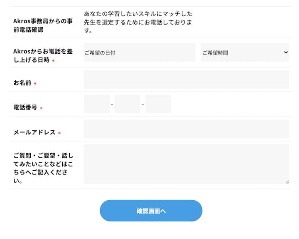This screenshot has width=299, height=239.
Task: Click the red asterisk beside お名前
Action: click(35, 84)
